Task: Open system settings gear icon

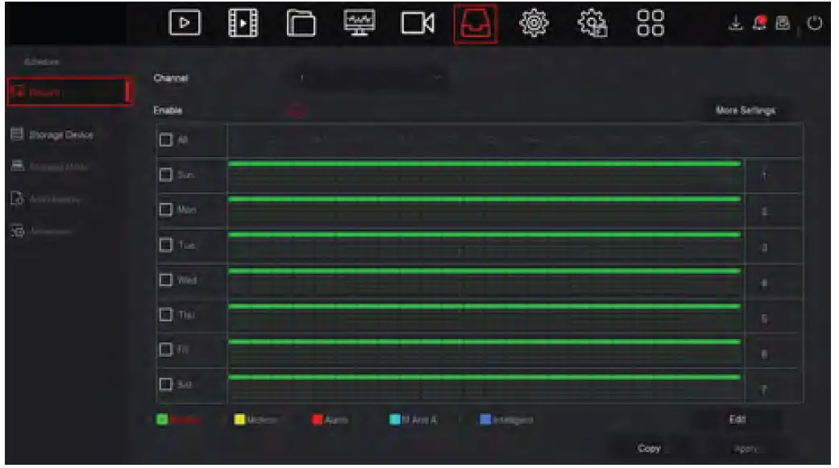Action: (534, 23)
